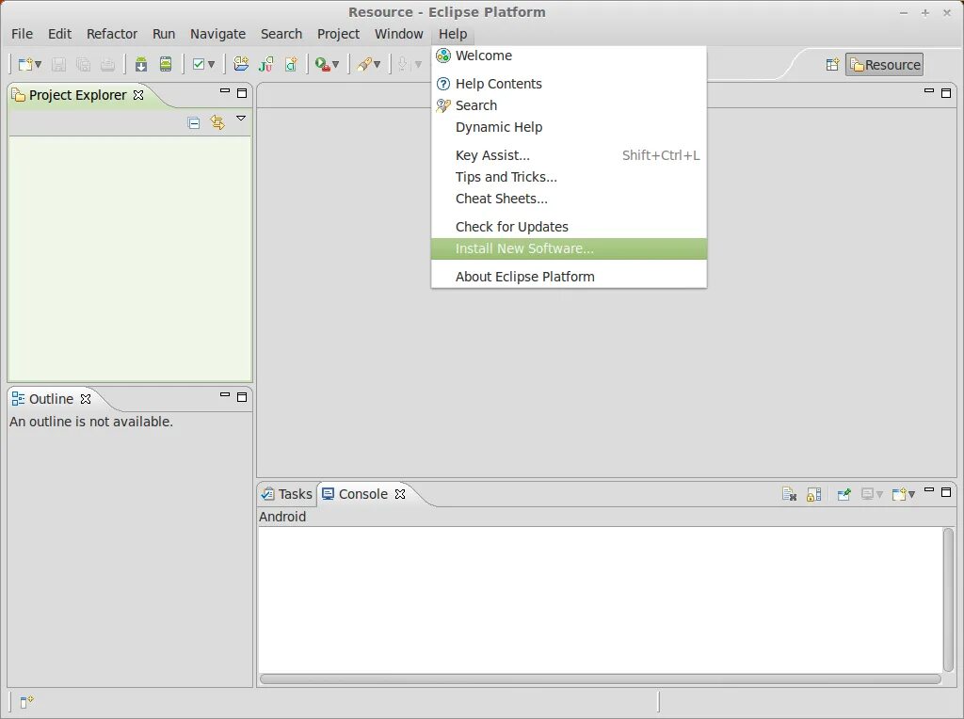Viewport: 964px width, 719px height.
Task: Open the Run menu
Action: [x=164, y=34]
